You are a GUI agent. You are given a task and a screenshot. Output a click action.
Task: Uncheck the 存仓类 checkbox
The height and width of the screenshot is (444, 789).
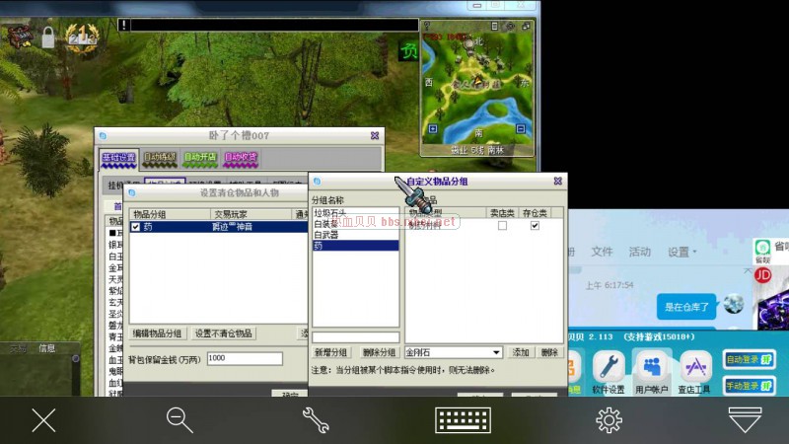tap(535, 226)
